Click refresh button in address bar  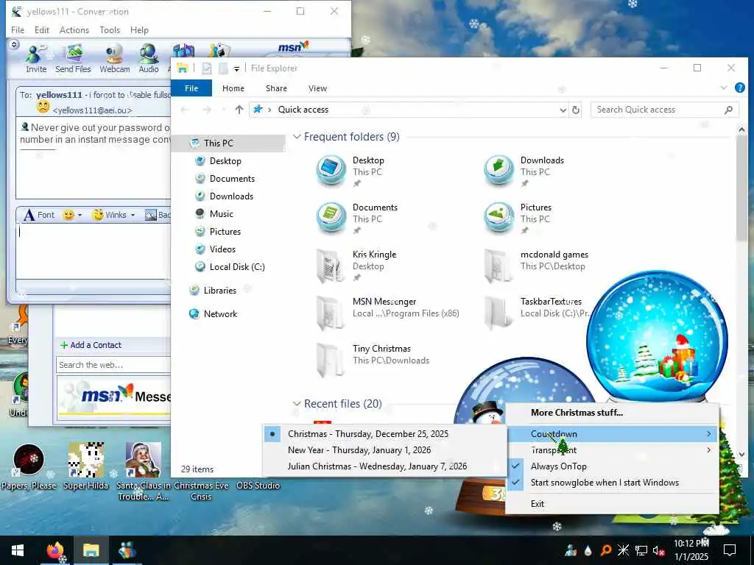click(x=576, y=110)
